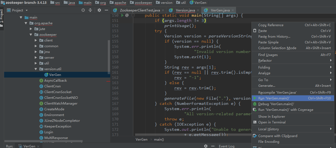Hide the Project panel with minimize dash
The width and height of the screenshot is (336, 148).
coord(106,10)
